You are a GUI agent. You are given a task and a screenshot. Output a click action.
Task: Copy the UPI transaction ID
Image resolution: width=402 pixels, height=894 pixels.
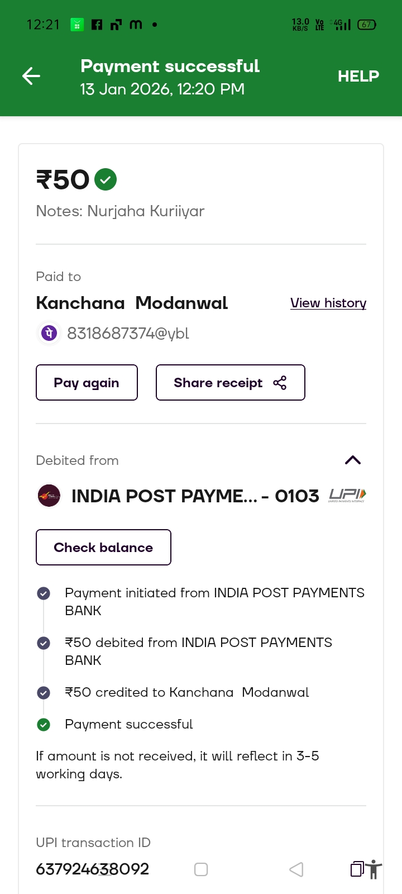point(357,869)
